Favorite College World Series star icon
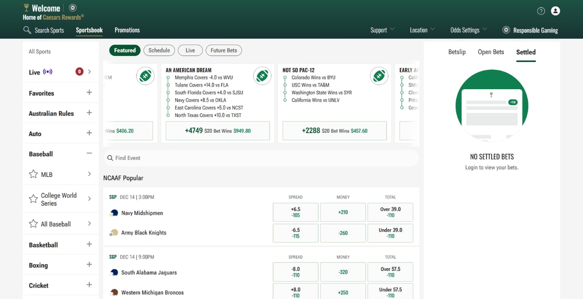The image size is (583, 299). tap(34, 199)
